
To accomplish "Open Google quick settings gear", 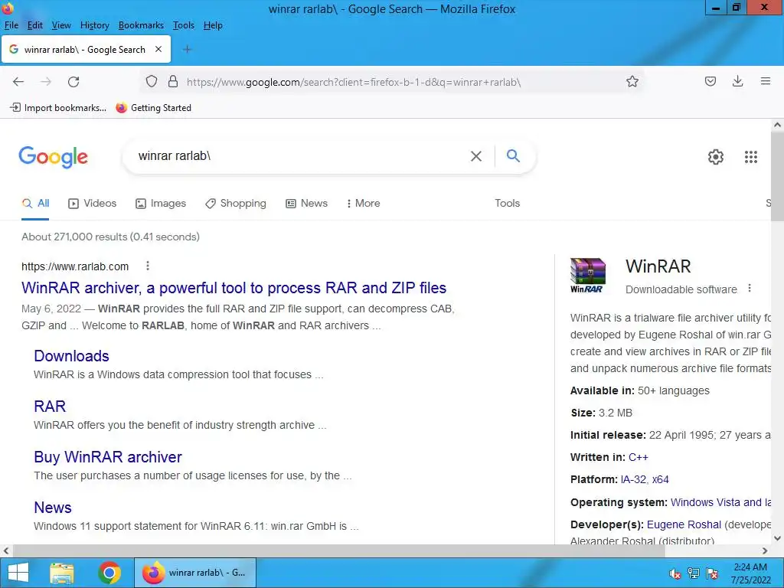I will (716, 157).
